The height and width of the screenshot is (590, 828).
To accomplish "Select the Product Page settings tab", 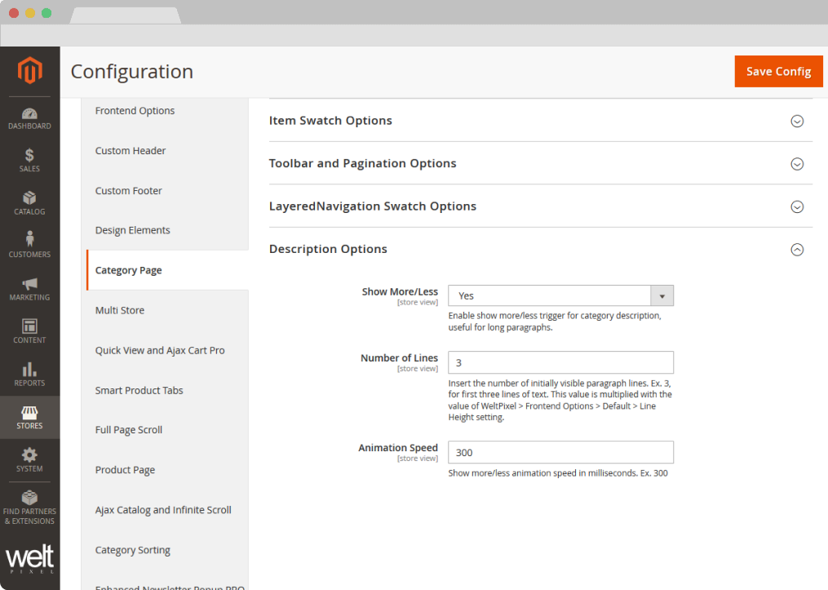I will [125, 470].
